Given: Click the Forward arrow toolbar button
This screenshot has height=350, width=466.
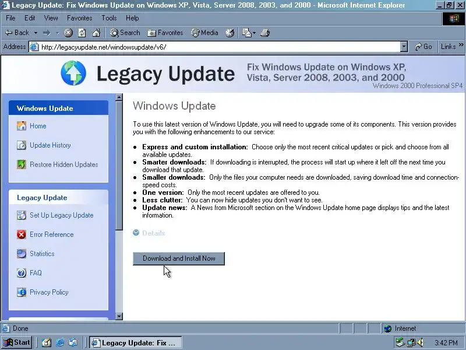Looking at the screenshot, I should [47, 33].
